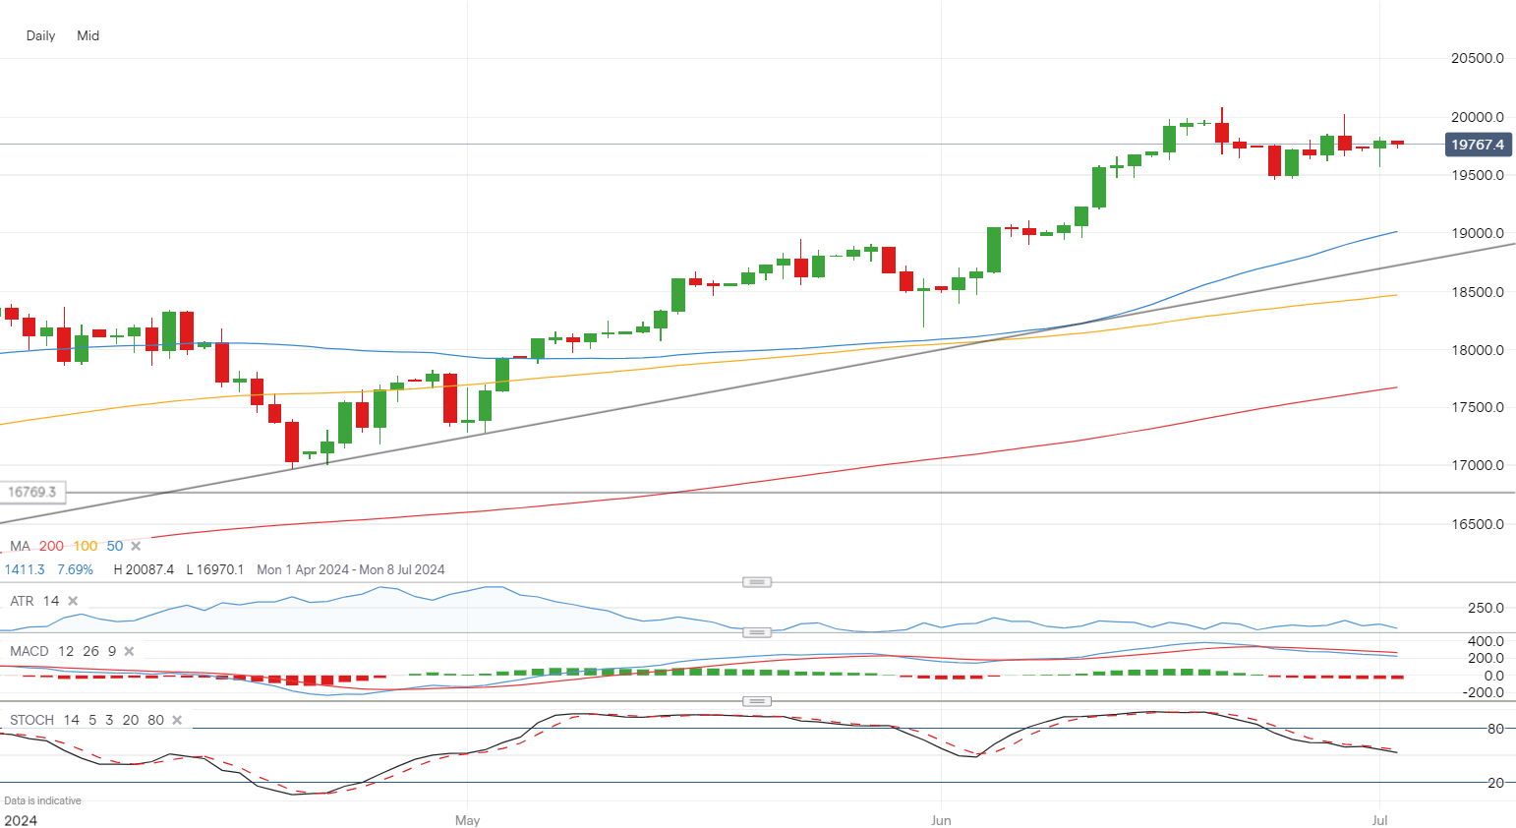Click the stochastic 80 level label
This screenshot has height=828, width=1516.
[x=1495, y=729]
